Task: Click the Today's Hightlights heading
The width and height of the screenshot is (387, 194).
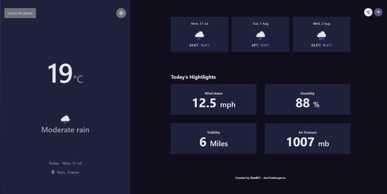Action: point(193,77)
